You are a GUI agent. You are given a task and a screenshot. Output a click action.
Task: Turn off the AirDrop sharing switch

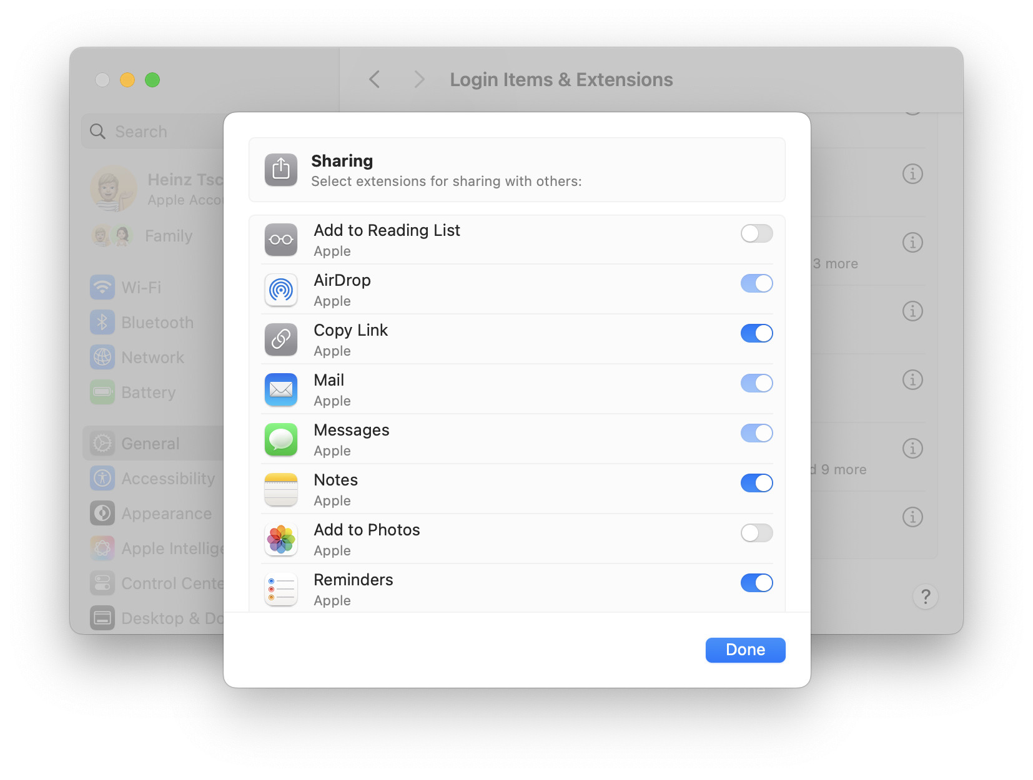756,283
